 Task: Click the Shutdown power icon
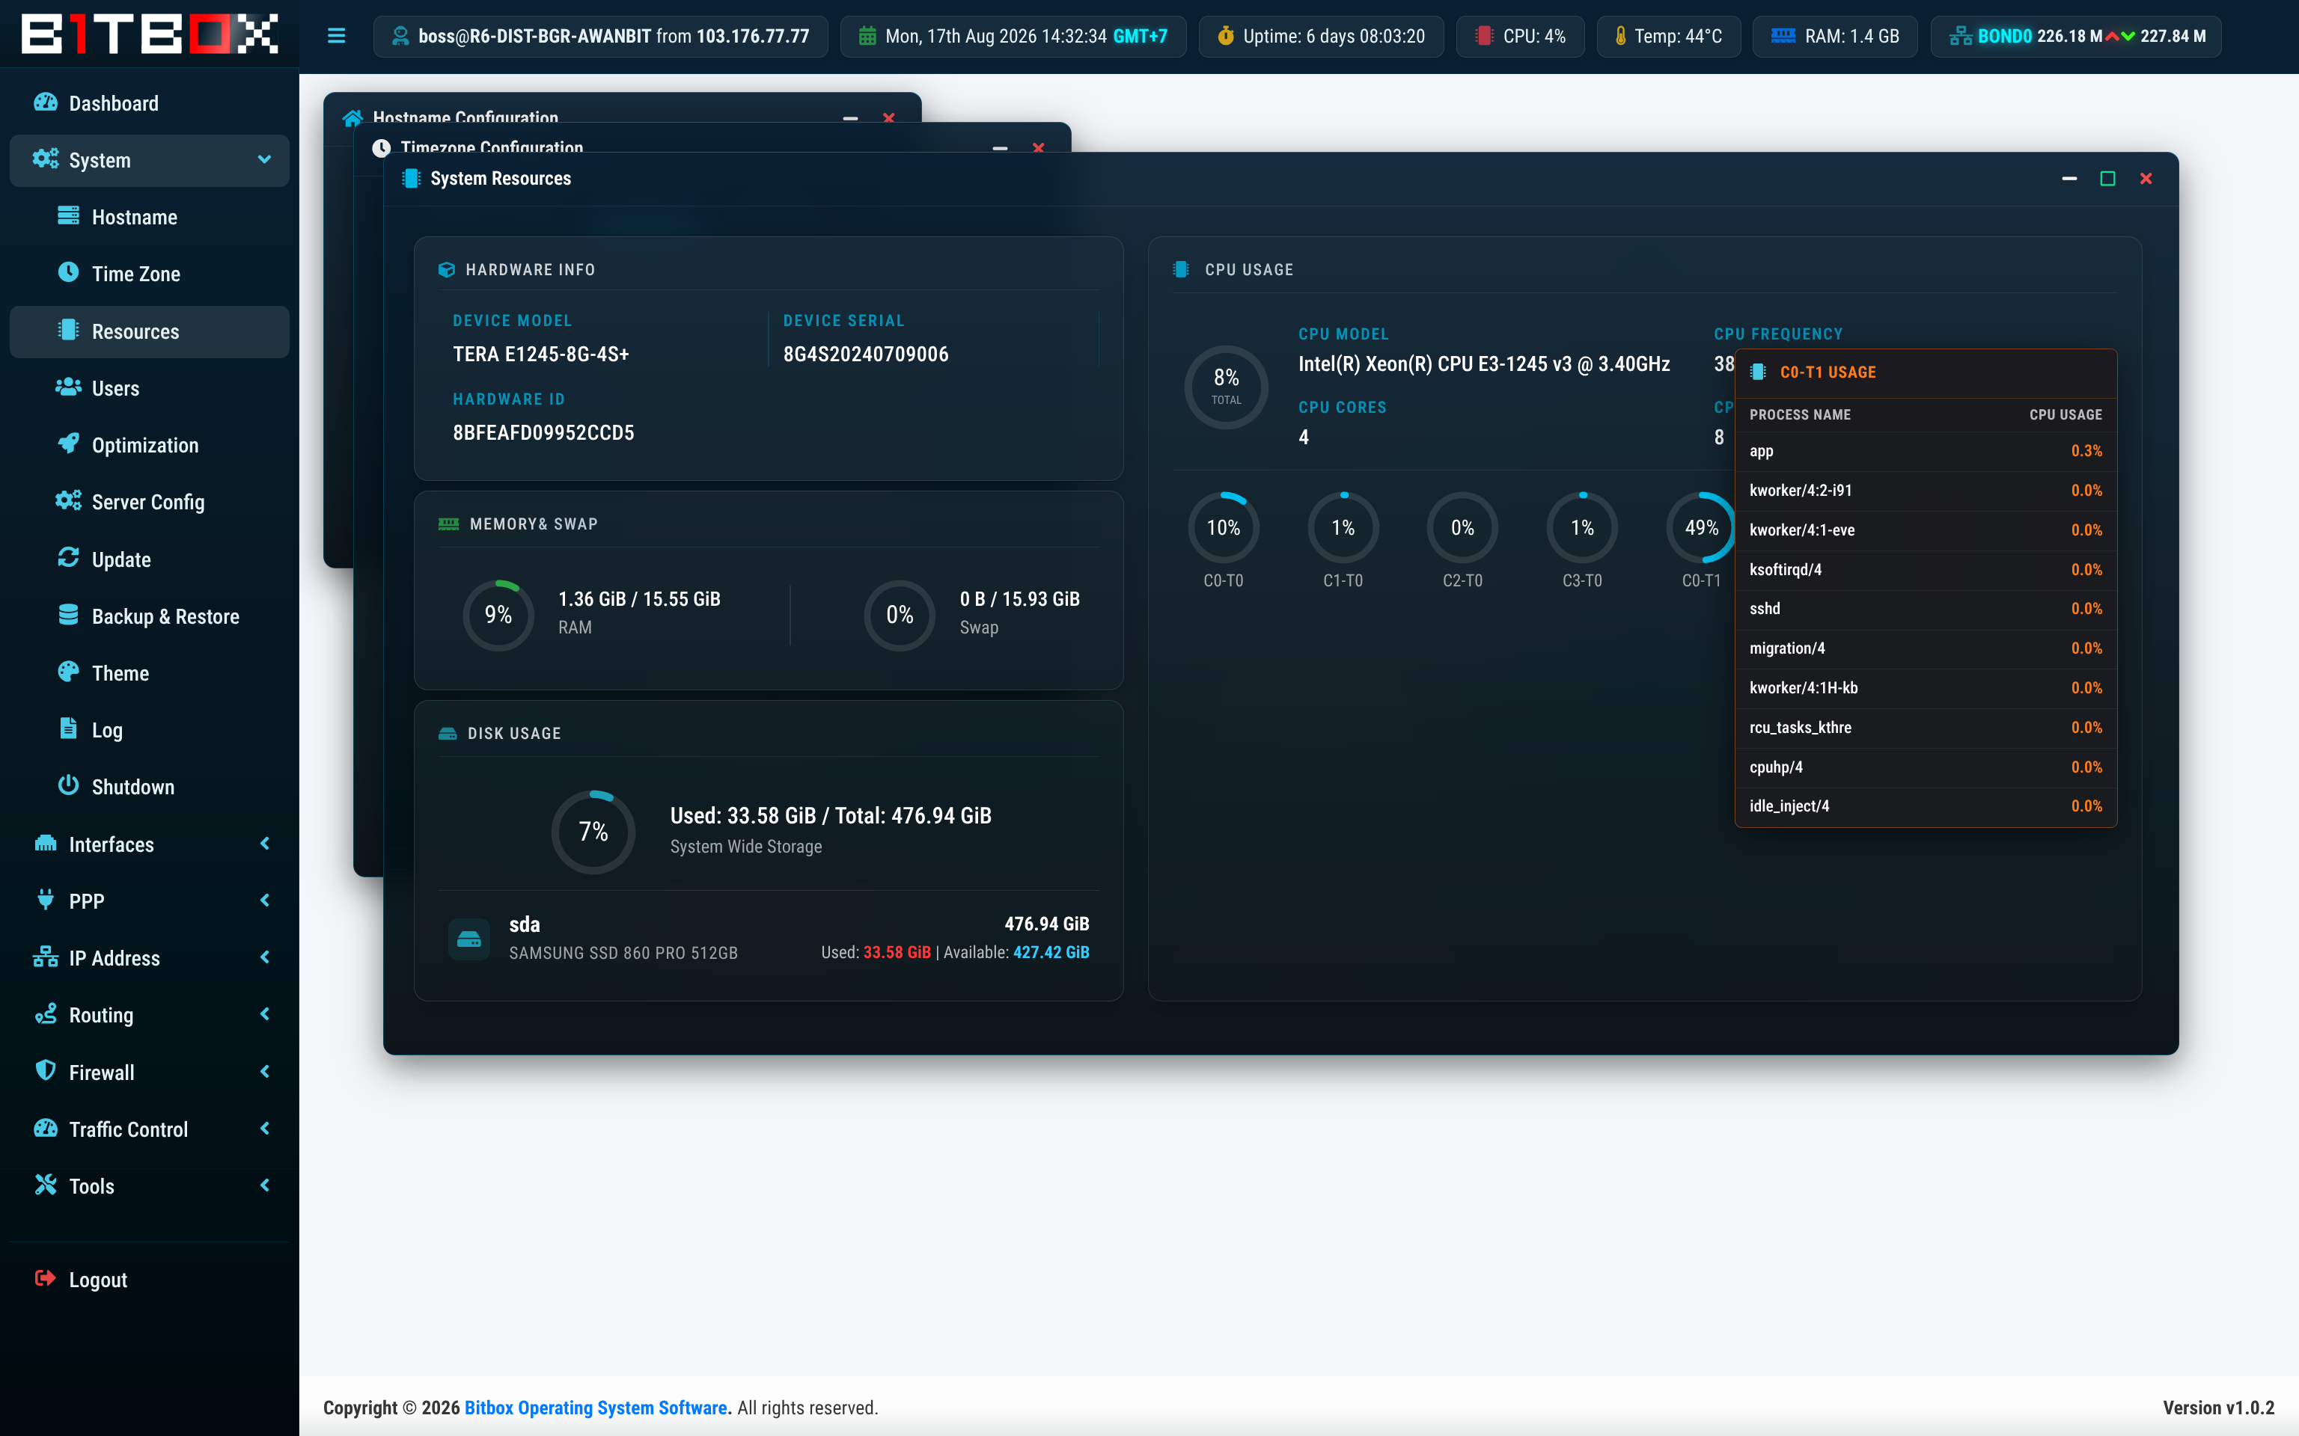[x=68, y=785]
